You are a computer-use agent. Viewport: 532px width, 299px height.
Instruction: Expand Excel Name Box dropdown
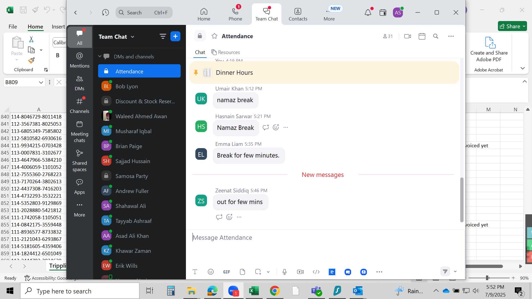click(x=41, y=82)
